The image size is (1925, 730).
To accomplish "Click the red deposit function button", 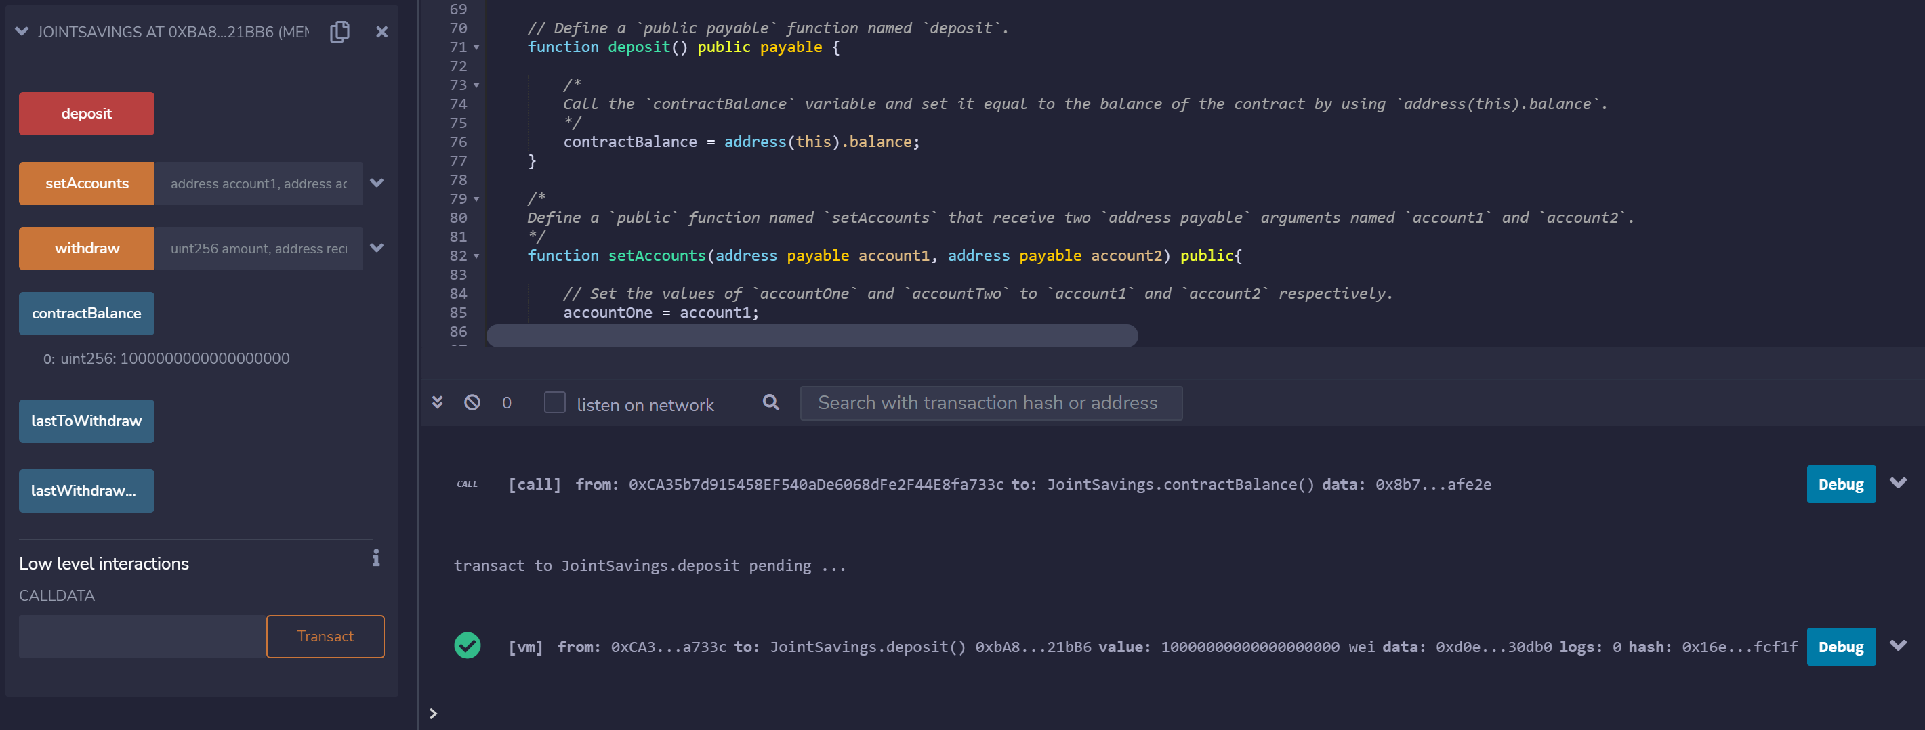I will click(87, 114).
